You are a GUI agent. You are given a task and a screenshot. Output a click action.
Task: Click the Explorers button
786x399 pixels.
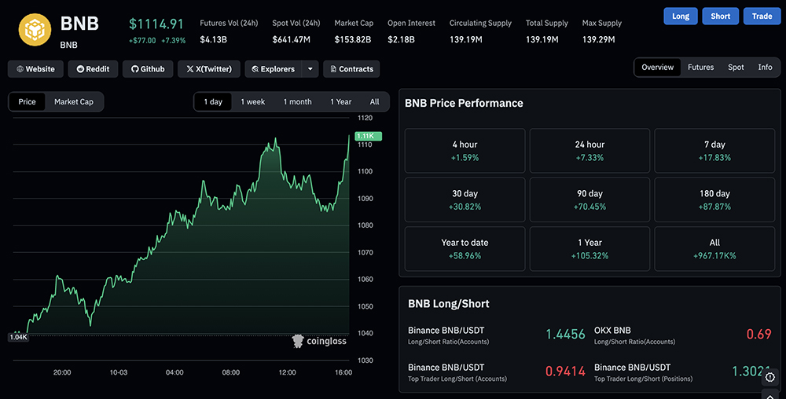pyautogui.click(x=273, y=69)
